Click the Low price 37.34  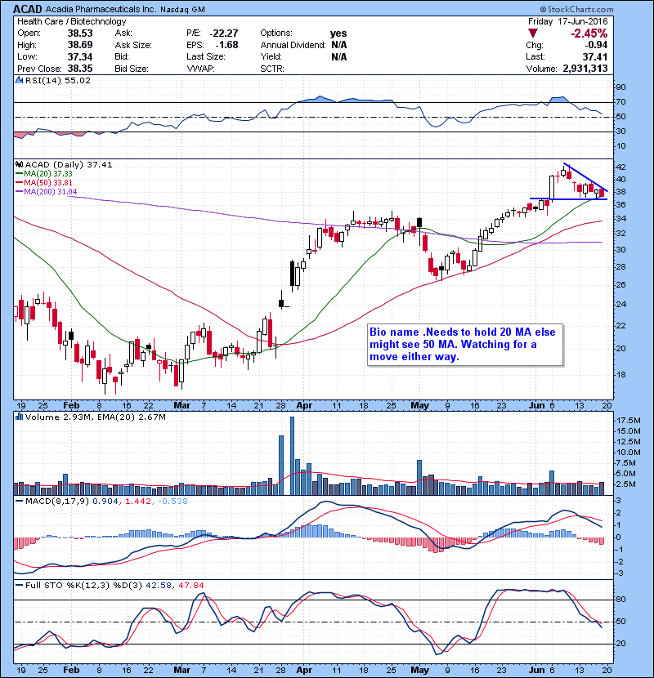click(80, 56)
